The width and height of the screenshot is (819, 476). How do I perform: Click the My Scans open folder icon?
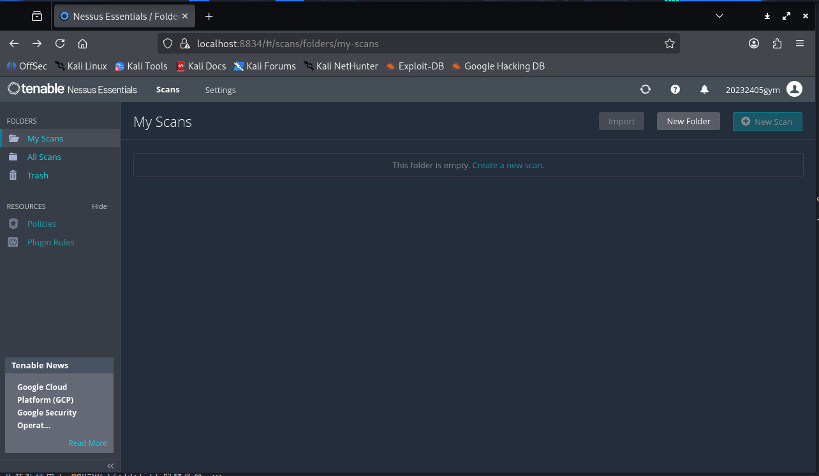(x=13, y=138)
